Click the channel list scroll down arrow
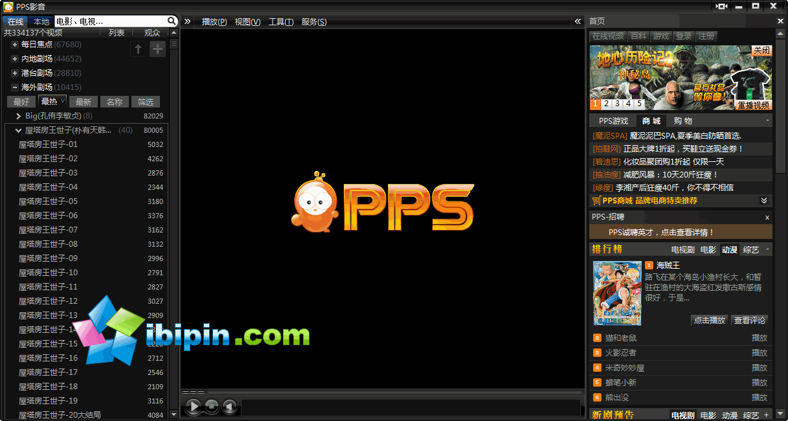Screen dimensions: 788x421 pyautogui.click(x=174, y=415)
